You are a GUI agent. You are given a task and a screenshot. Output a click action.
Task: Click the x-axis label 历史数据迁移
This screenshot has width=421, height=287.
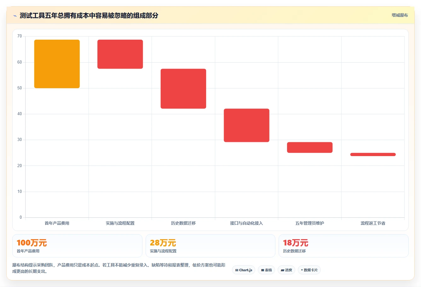click(x=183, y=223)
